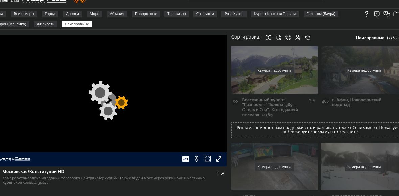Click camera number 466 badge
This screenshot has width=399, height=196.
pos(325,102)
